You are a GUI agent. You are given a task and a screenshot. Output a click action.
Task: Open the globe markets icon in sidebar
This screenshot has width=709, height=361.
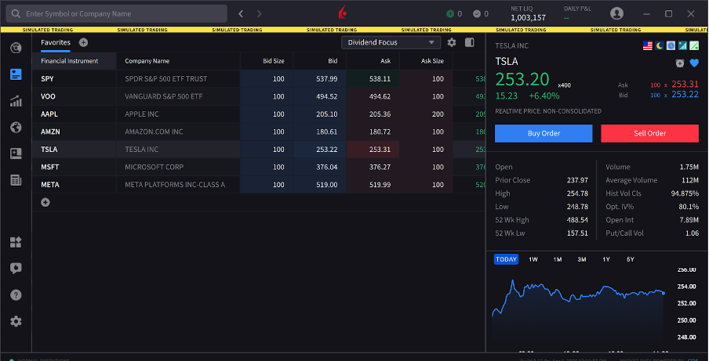(x=16, y=128)
